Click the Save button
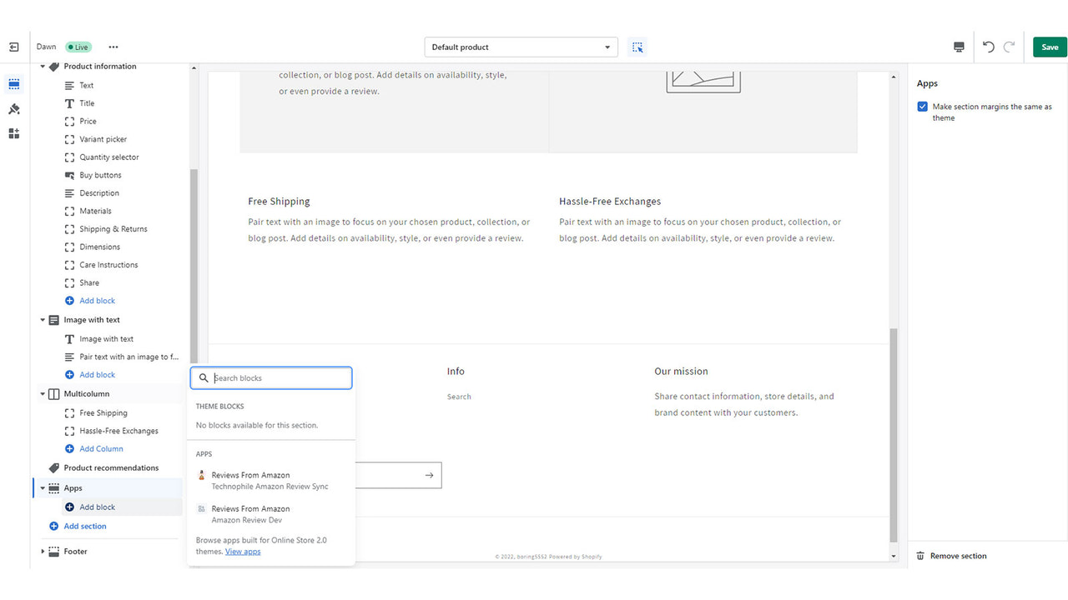This screenshot has height=600, width=1068. [1049, 47]
